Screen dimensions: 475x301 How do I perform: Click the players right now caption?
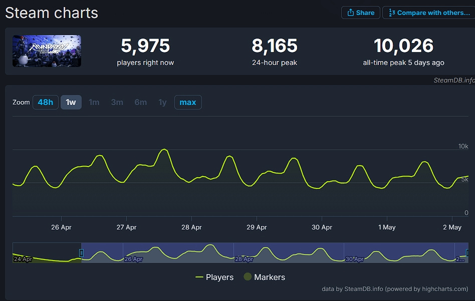pyautogui.click(x=145, y=62)
